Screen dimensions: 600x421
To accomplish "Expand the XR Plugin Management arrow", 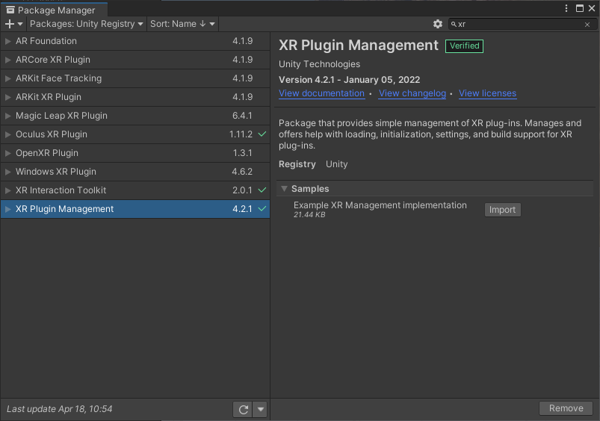I will [7, 209].
